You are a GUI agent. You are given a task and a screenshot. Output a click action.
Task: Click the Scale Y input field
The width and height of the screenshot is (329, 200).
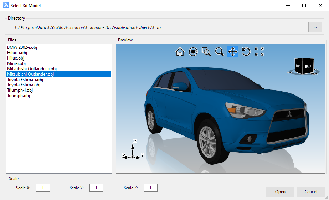click(x=96, y=188)
